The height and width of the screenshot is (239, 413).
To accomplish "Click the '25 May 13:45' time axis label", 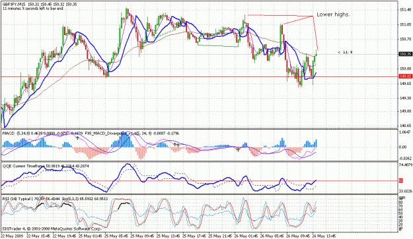I will (x=168, y=236).
